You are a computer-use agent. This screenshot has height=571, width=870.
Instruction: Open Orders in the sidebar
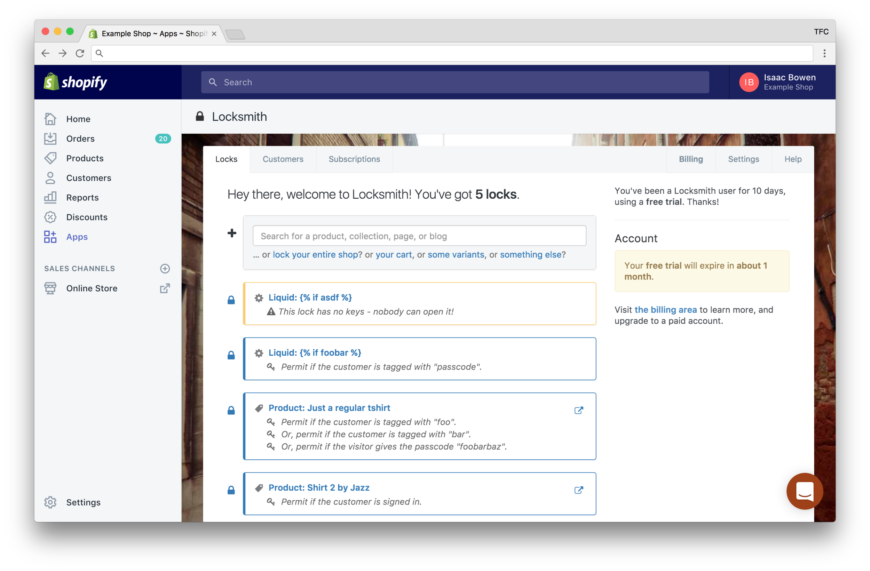(80, 138)
